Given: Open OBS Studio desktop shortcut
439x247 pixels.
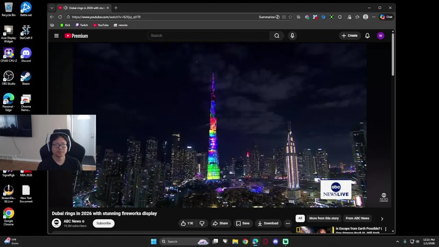Looking at the screenshot, I should point(9,78).
